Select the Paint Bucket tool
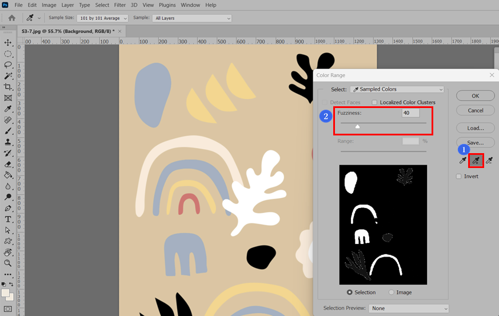The width and height of the screenshot is (499, 316). (x=8, y=175)
